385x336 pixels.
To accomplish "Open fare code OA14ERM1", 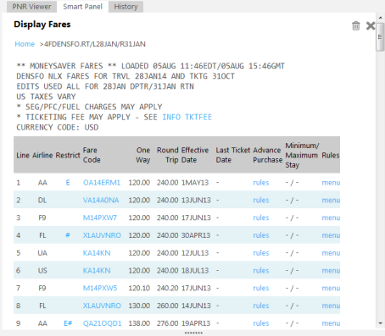I will click(x=102, y=183).
